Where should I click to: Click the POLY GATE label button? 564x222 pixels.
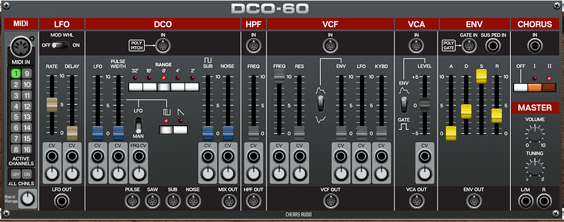point(449,45)
